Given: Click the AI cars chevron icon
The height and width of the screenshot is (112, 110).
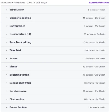Looking at the screenshot, I should click(6, 59).
